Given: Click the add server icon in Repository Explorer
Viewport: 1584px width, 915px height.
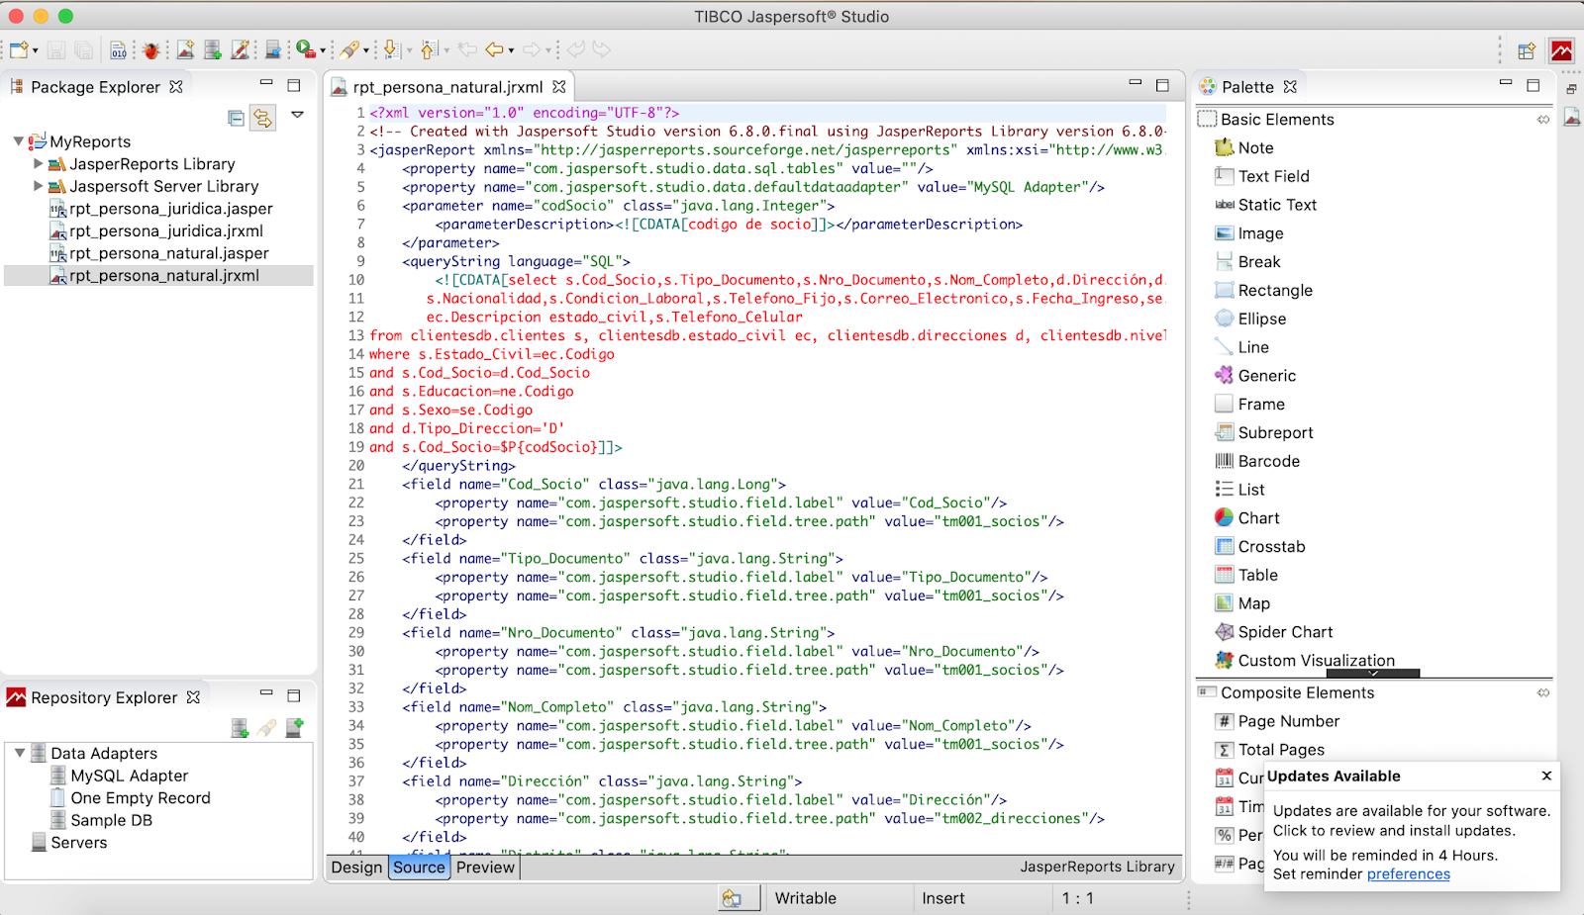Looking at the screenshot, I should pos(294,729).
